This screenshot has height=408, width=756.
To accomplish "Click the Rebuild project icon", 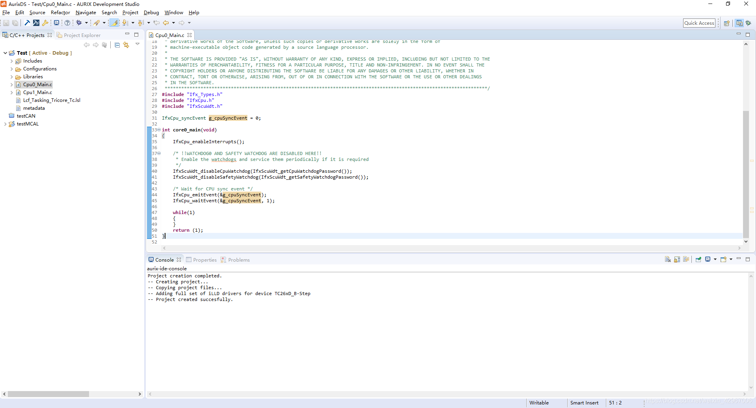I will pos(36,23).
